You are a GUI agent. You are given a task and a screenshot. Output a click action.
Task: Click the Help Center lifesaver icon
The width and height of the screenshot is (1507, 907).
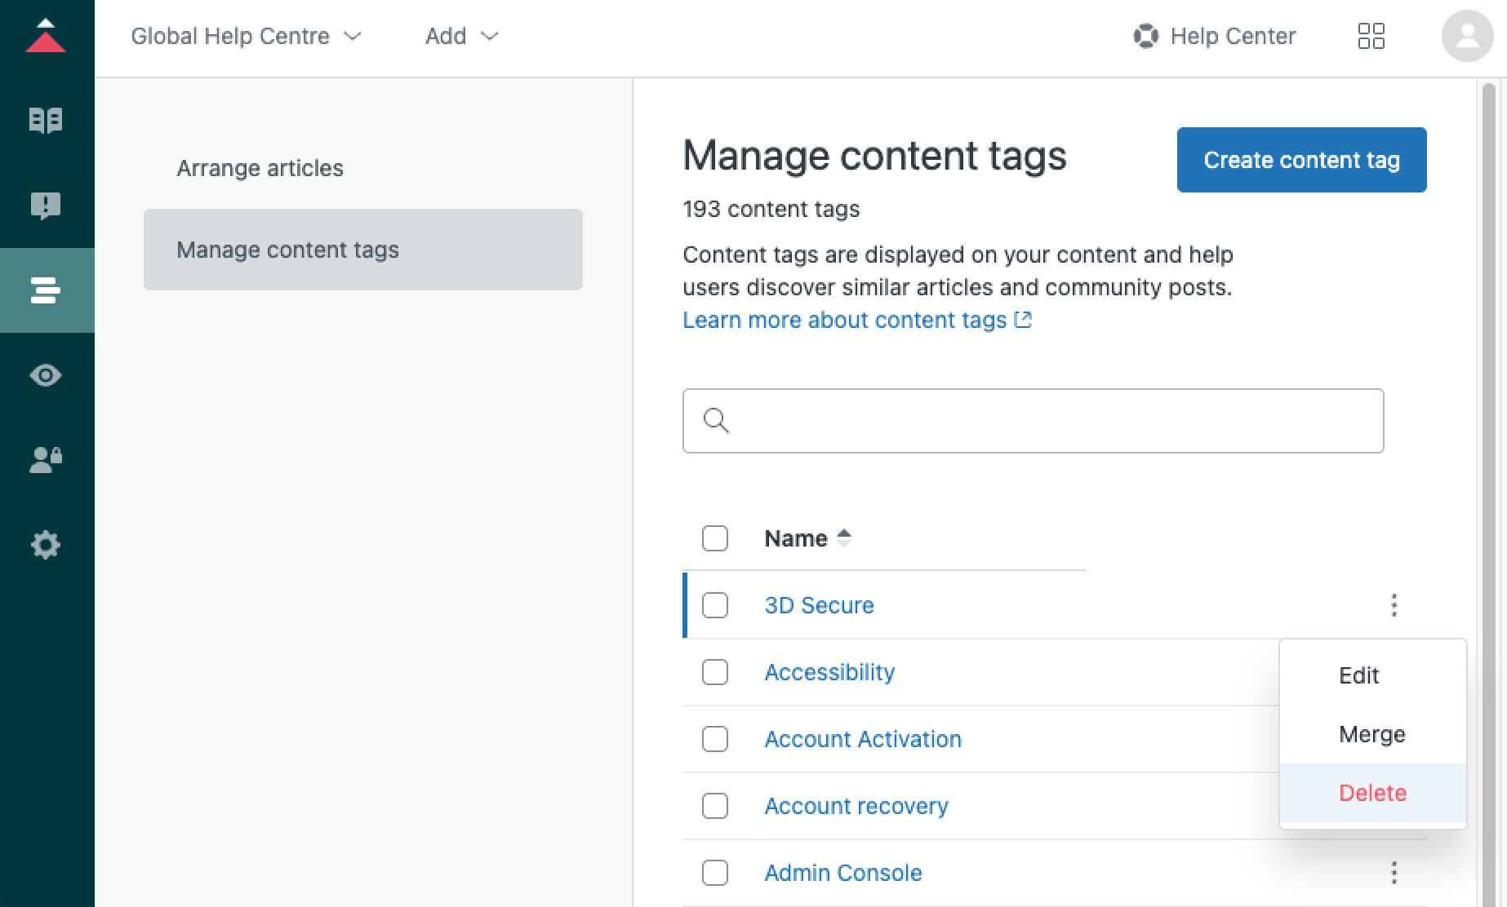pyautogui.click(x=1146, y=36)
